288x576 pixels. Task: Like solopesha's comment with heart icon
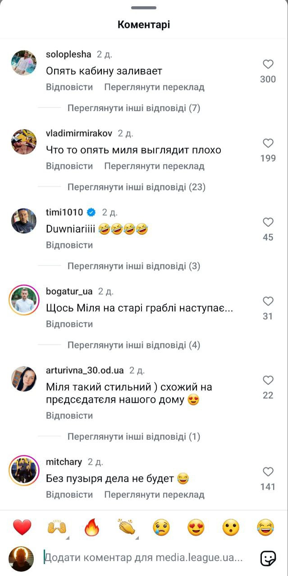[x=268, y=64]
